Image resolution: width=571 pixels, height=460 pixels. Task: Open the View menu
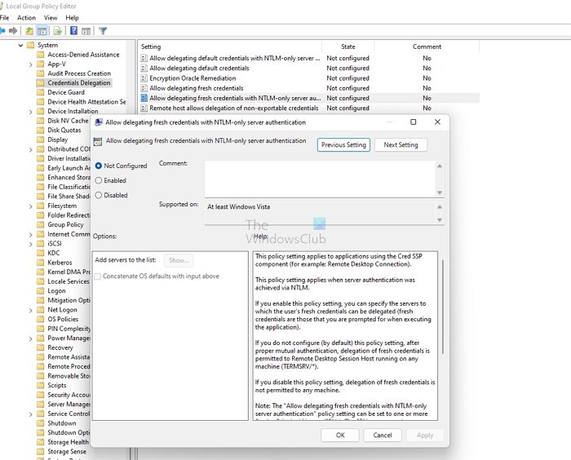click(x=51, y=18)
